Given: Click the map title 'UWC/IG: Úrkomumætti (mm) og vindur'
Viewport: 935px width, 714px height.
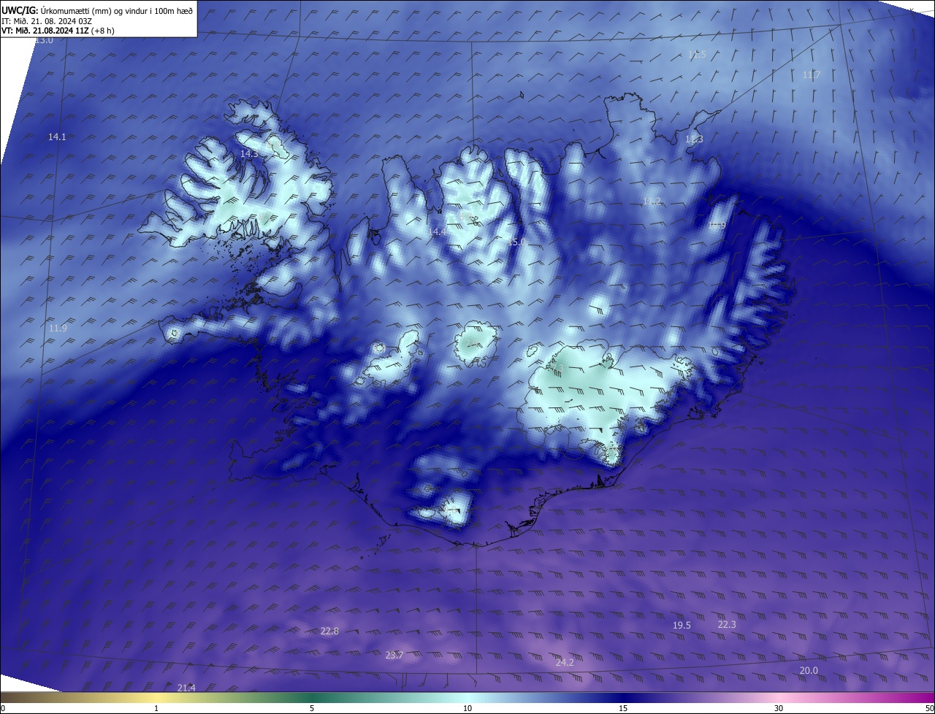Looking at the screenshot, I should tap(98, 11).
